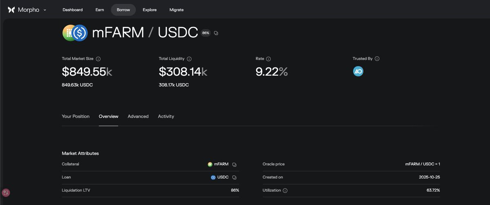Click the mFARM / USDC market title

[x=145, y=33]
